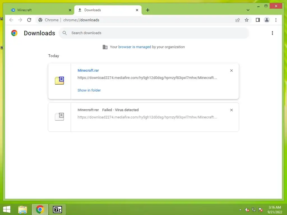This screenshot has height=215, width=287.
Task: Click the muted volume tray icon
Action: point(247,210)
